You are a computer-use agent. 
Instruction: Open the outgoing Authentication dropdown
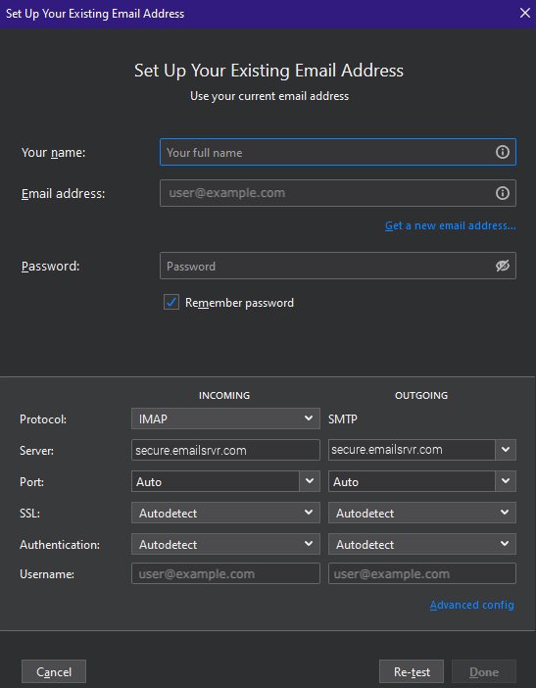click(x=422, y=545)
